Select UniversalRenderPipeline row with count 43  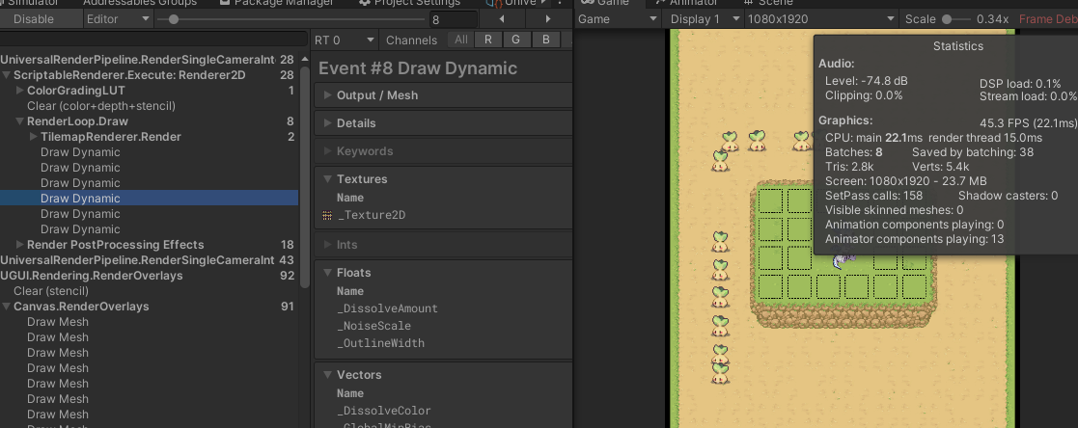[150, 260]
